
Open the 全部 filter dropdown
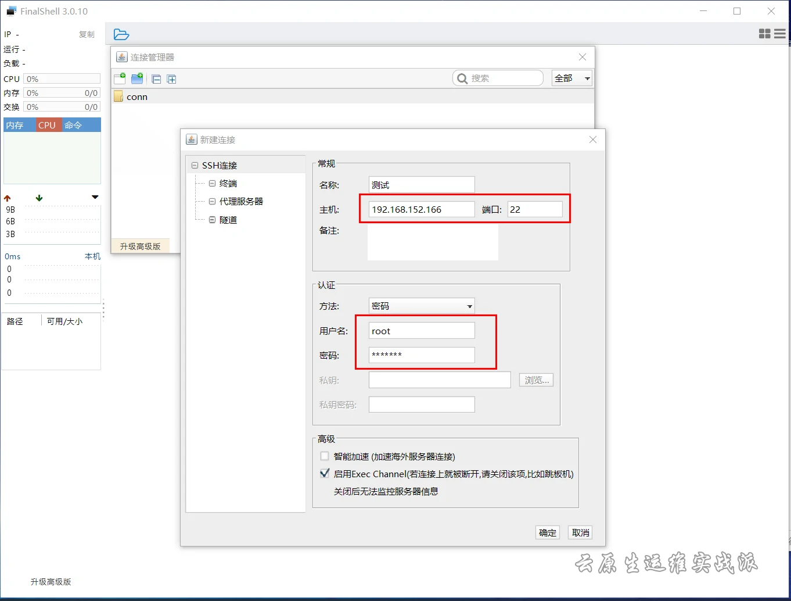click(572, 78)
